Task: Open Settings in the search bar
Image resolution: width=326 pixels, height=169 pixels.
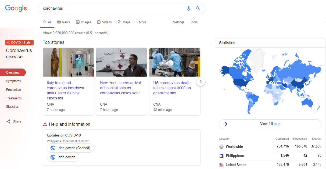Action: tap(179, 22)
